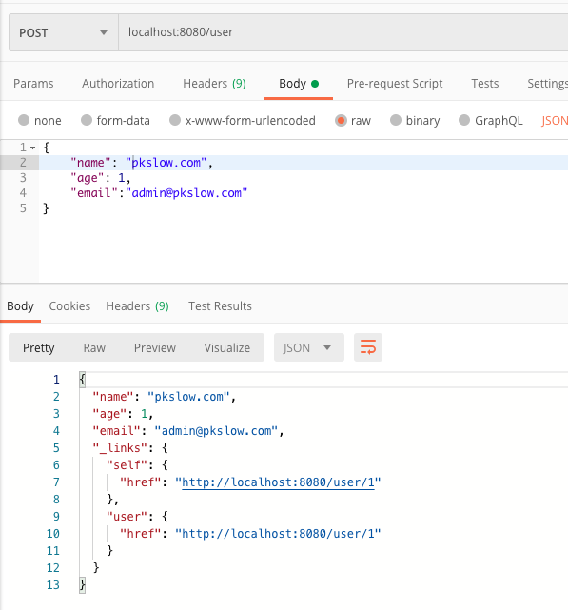Toggle the response word wrap icon
568x610 pixels.
click(367, 347)
